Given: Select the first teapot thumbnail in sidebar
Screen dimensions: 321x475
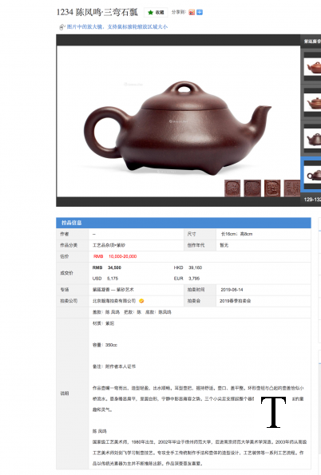Looking at the screenshot, I should point(312,66).
